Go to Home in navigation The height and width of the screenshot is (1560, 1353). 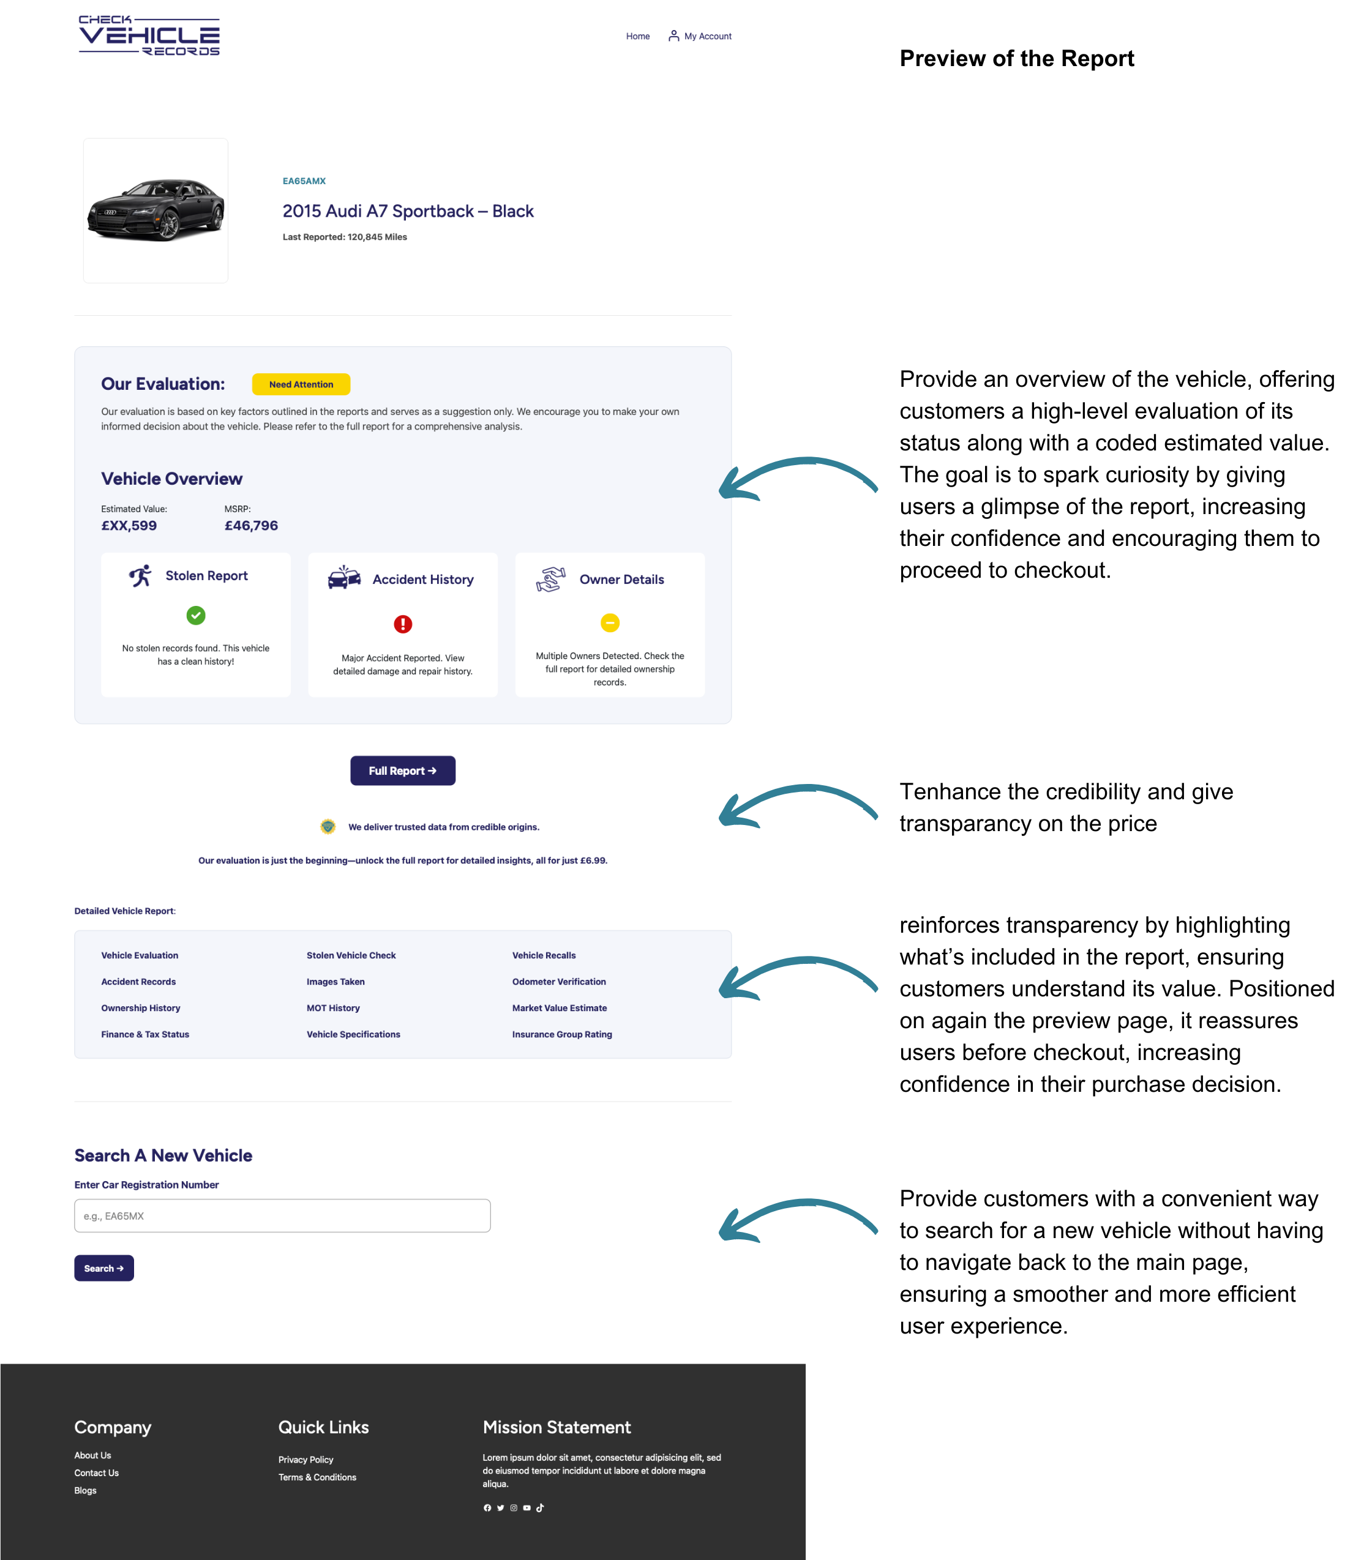[x=637, y=36]
